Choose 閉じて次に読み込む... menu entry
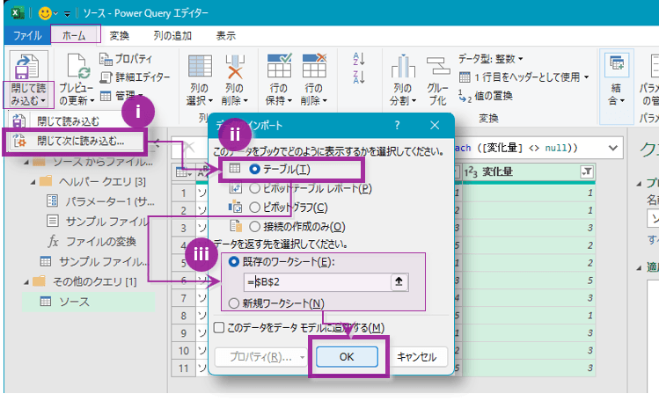 76,141
